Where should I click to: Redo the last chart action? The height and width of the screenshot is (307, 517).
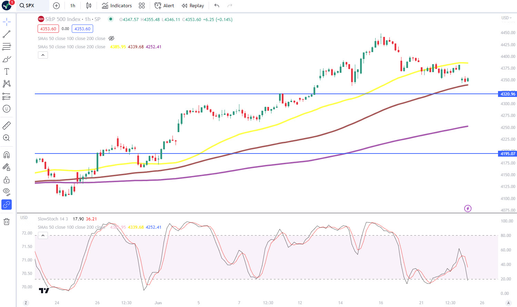(230, 6)
